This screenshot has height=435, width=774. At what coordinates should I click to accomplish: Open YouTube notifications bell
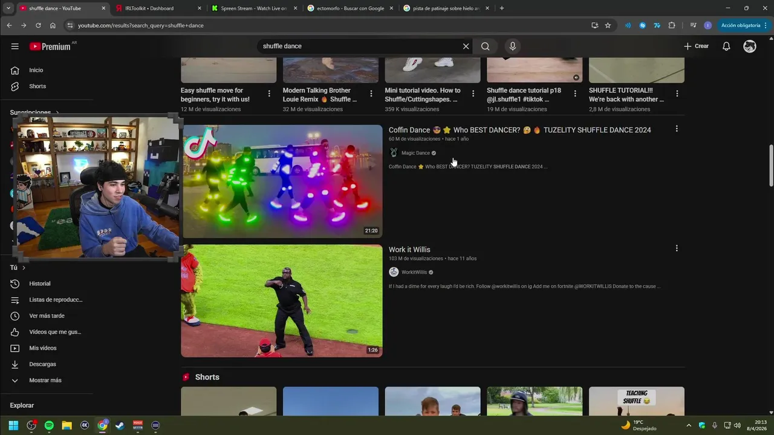(x=726, y=47)
